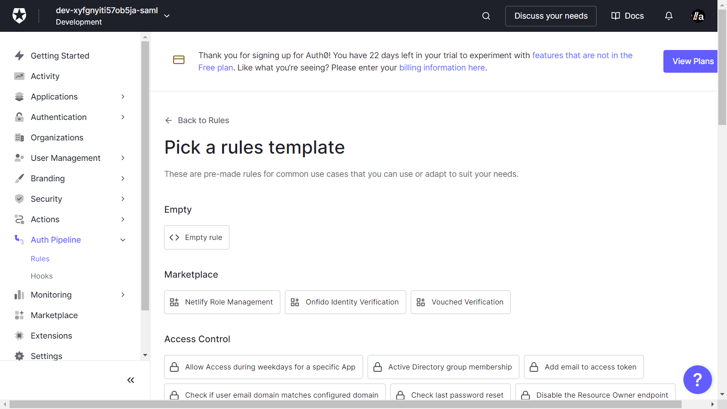Viewport: 727px width, 409px height.
Task: Click the horizontal scrollbar at the bottom
Action: point(345,404)
